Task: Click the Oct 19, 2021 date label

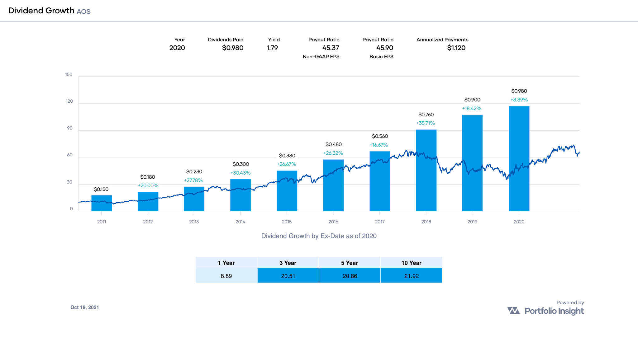Action: pyautogui.click(x=85, y=307)
